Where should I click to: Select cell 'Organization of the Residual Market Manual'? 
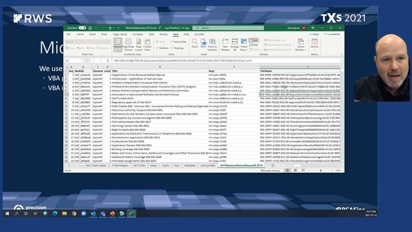pyautogui.click(x=160, y=75)
